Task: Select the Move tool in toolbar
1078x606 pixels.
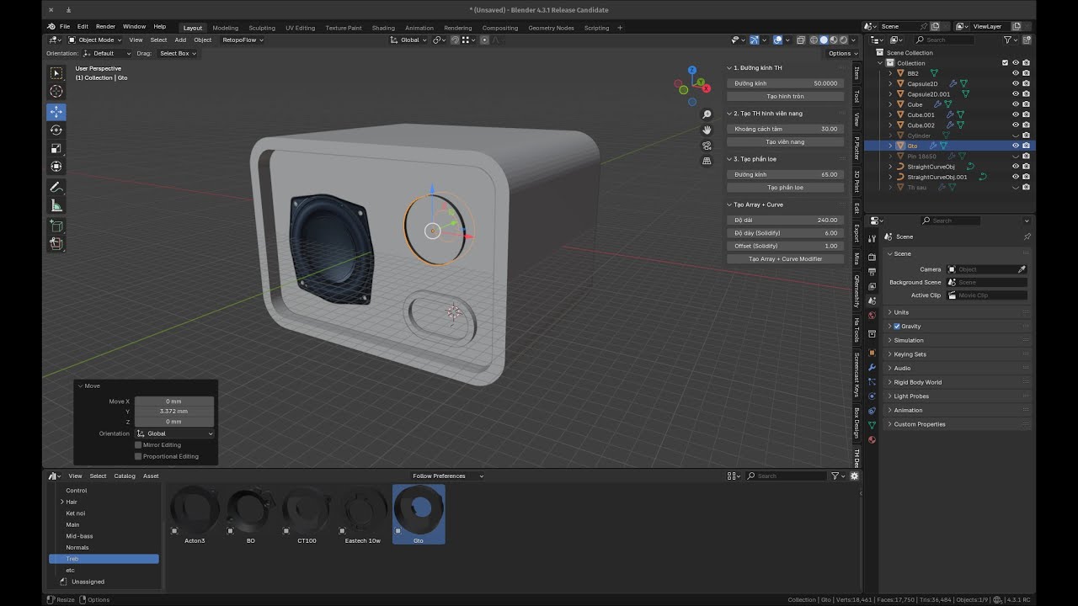Action: (56, 112)
